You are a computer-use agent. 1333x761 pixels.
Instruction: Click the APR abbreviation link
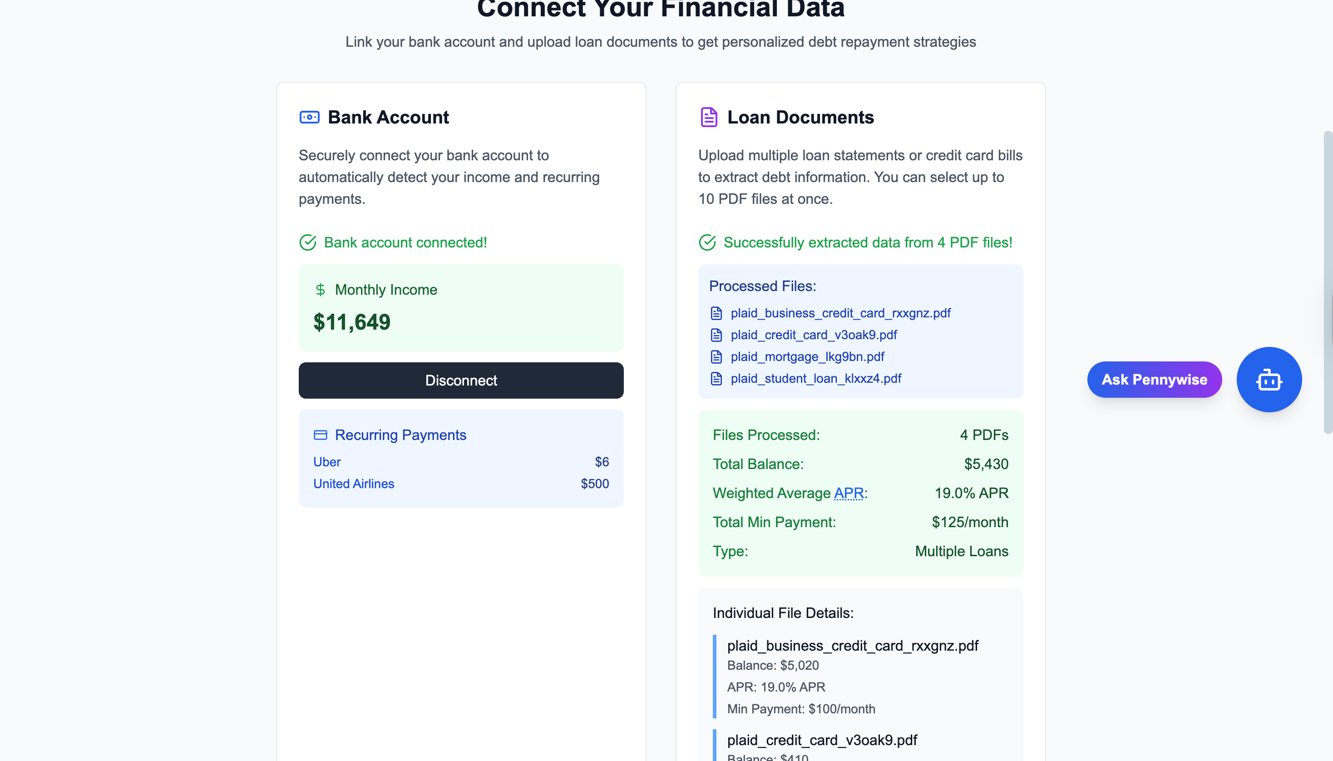pyautogui.click(x=849, y=493)
